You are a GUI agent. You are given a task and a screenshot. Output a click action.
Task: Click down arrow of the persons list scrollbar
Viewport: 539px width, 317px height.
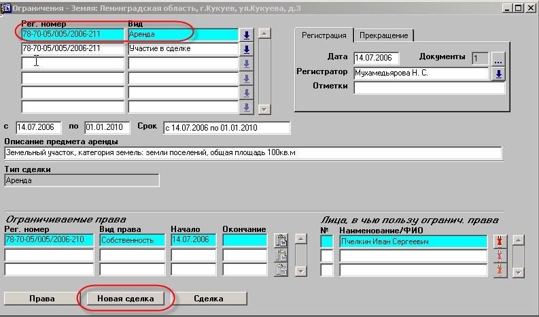[519, 273]
